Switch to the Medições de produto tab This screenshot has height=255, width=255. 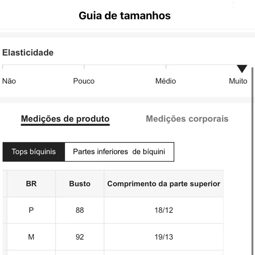pyautogui.click(x=65, y=119)
